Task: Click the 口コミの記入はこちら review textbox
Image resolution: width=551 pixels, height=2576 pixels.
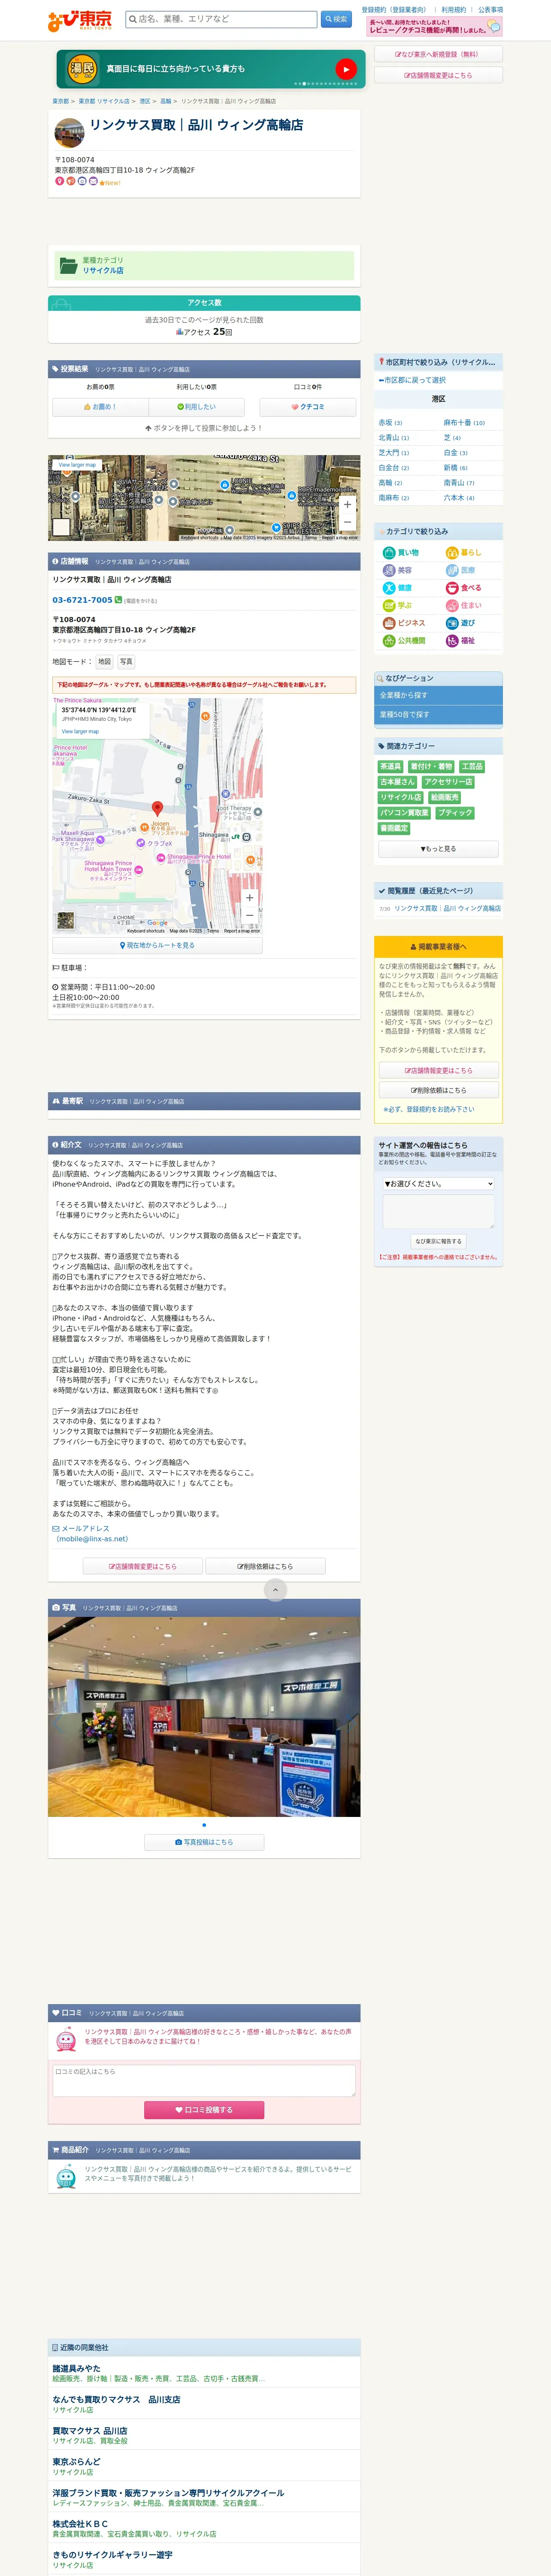Action: [204, 2081]
